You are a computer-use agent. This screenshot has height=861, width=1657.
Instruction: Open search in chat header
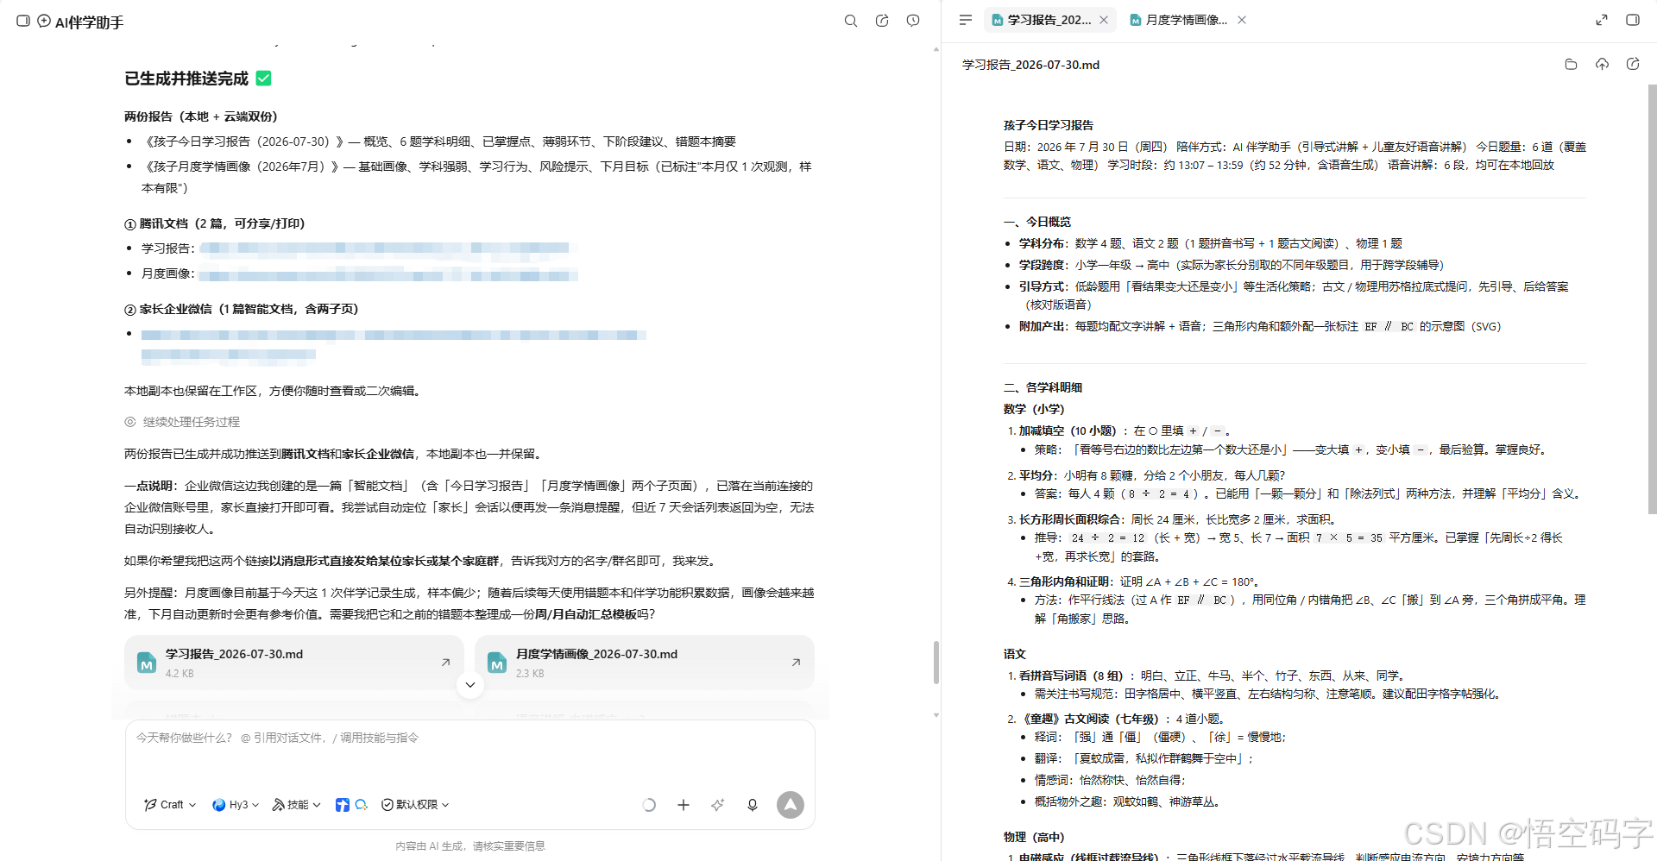(851, 21)
